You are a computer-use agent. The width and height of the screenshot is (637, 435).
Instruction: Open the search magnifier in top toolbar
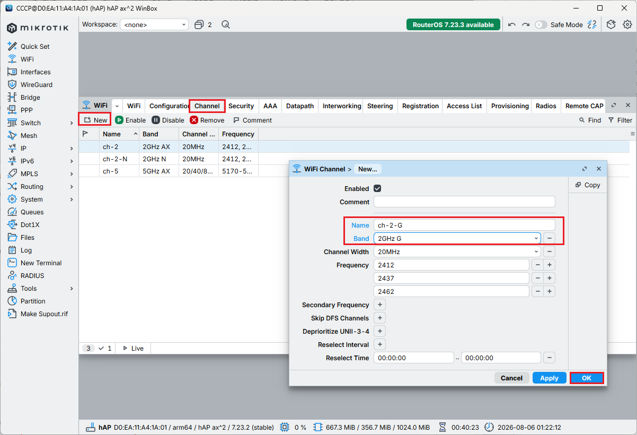pos(226,24)
